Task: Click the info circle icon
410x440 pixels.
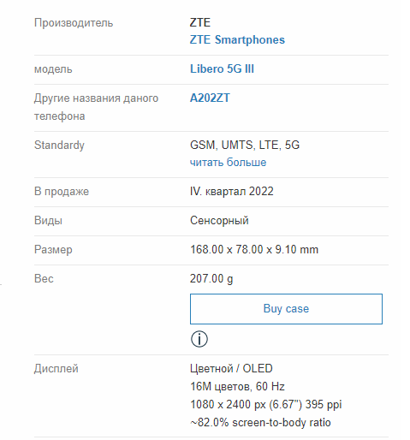Action: coord(199,339)
